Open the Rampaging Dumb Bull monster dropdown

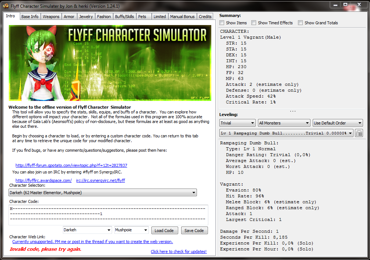pyautogui.click(x=287, y=133)
